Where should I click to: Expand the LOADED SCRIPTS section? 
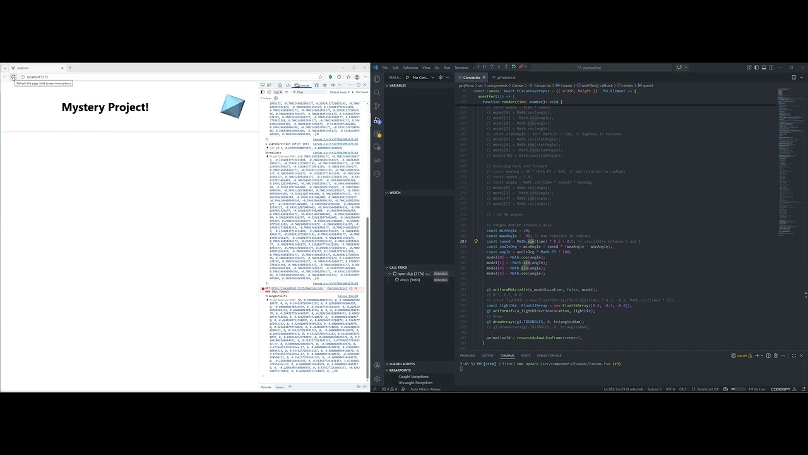click(420, 364)
